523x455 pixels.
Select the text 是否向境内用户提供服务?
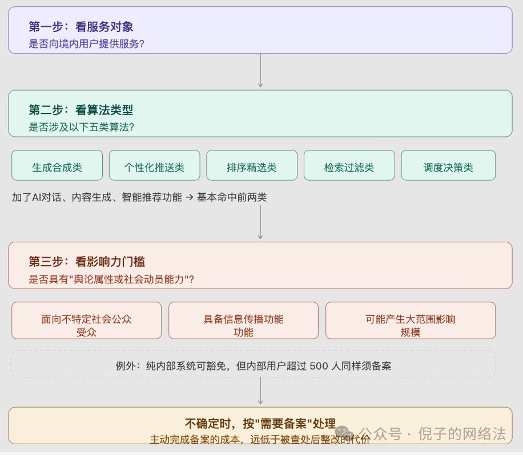point(86,44)
